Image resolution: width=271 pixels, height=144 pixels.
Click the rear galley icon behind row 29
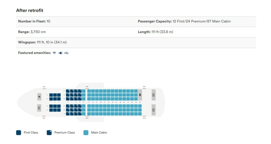[140, 95]
